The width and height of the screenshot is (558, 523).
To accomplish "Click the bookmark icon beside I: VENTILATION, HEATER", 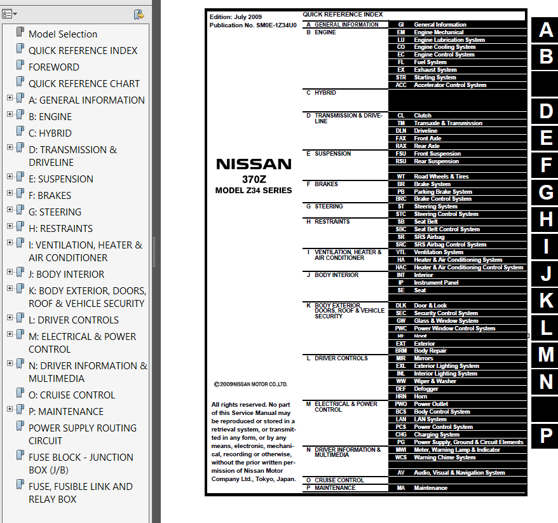I will click(x=20, y=243).
